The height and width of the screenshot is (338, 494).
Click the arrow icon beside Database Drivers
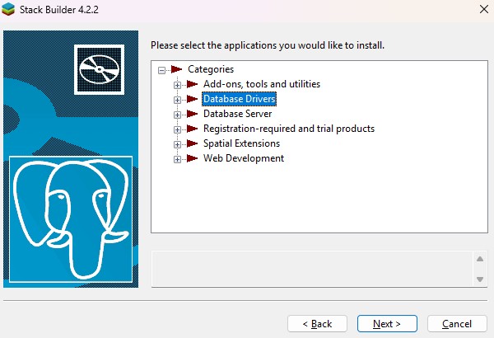(x=192, y=99)
